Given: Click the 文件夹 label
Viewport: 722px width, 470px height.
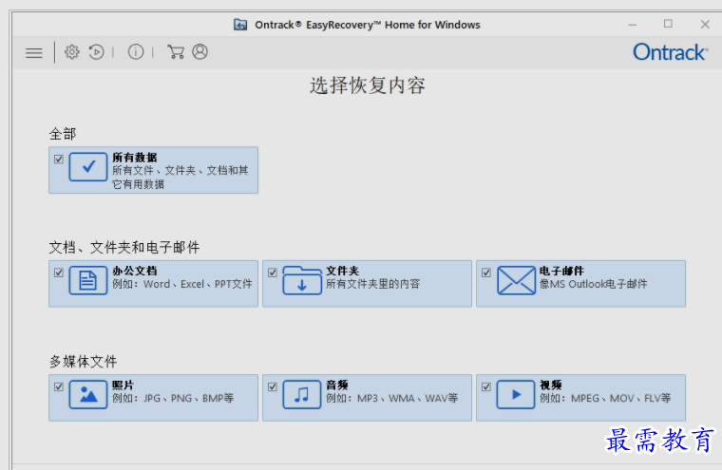Looking at the screenshot, I should 343,271.
